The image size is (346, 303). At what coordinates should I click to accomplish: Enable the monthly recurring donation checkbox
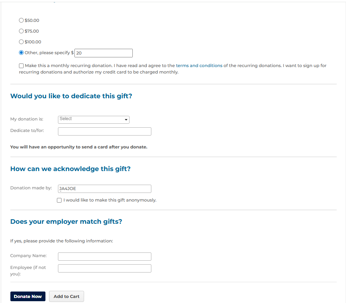(22, 66)
